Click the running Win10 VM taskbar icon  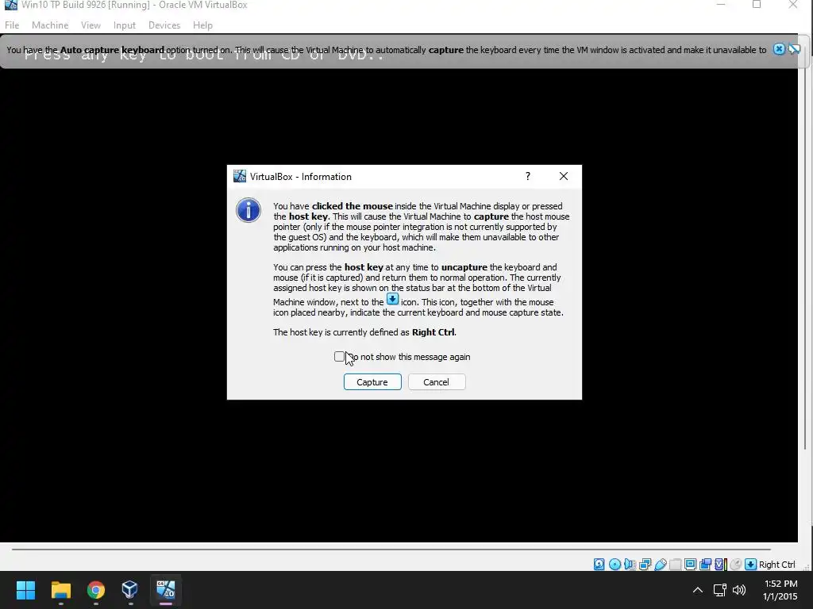166,590
